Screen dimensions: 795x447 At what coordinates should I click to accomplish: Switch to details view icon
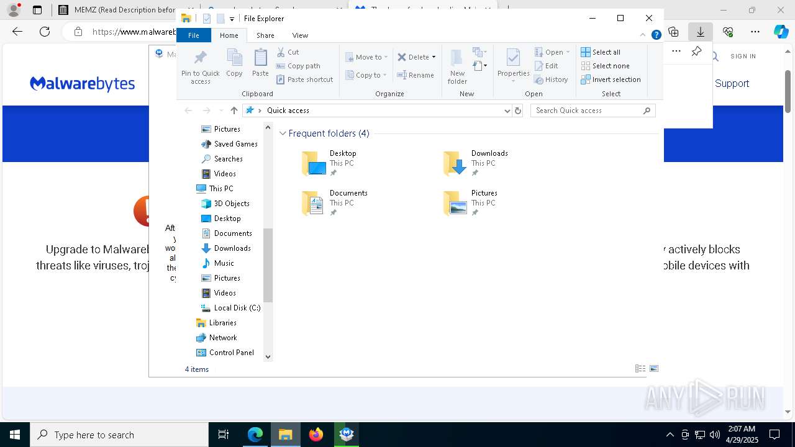(640, 369)
